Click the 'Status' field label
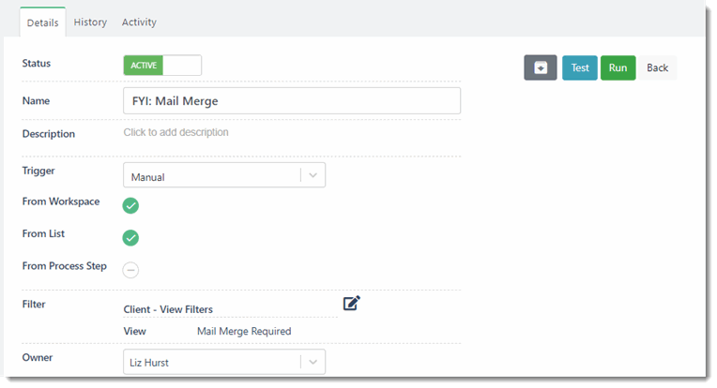717x388 pixels. [x=36, y=64]
